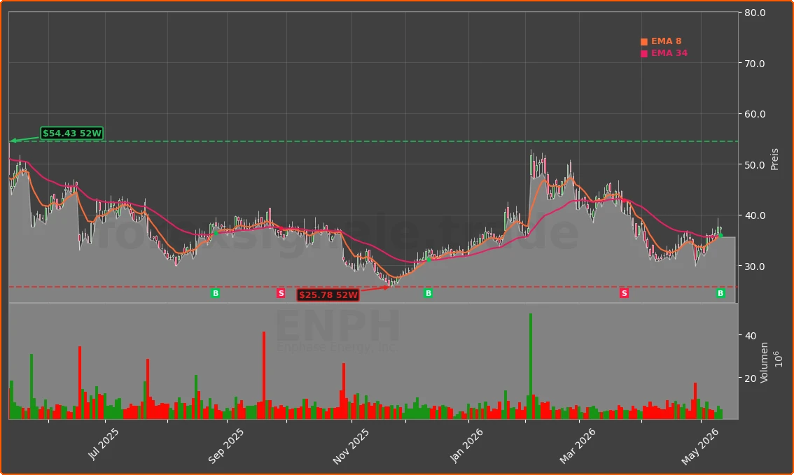Image resolution: width=794 pixels, height=475 pixels.
Task: Click the EMA 8 orange legend swatch
Action: (x=644, y=41)
